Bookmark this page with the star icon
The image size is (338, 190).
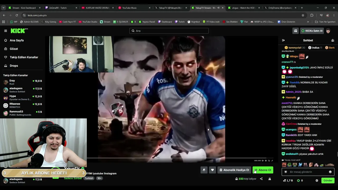click(303, 15)
